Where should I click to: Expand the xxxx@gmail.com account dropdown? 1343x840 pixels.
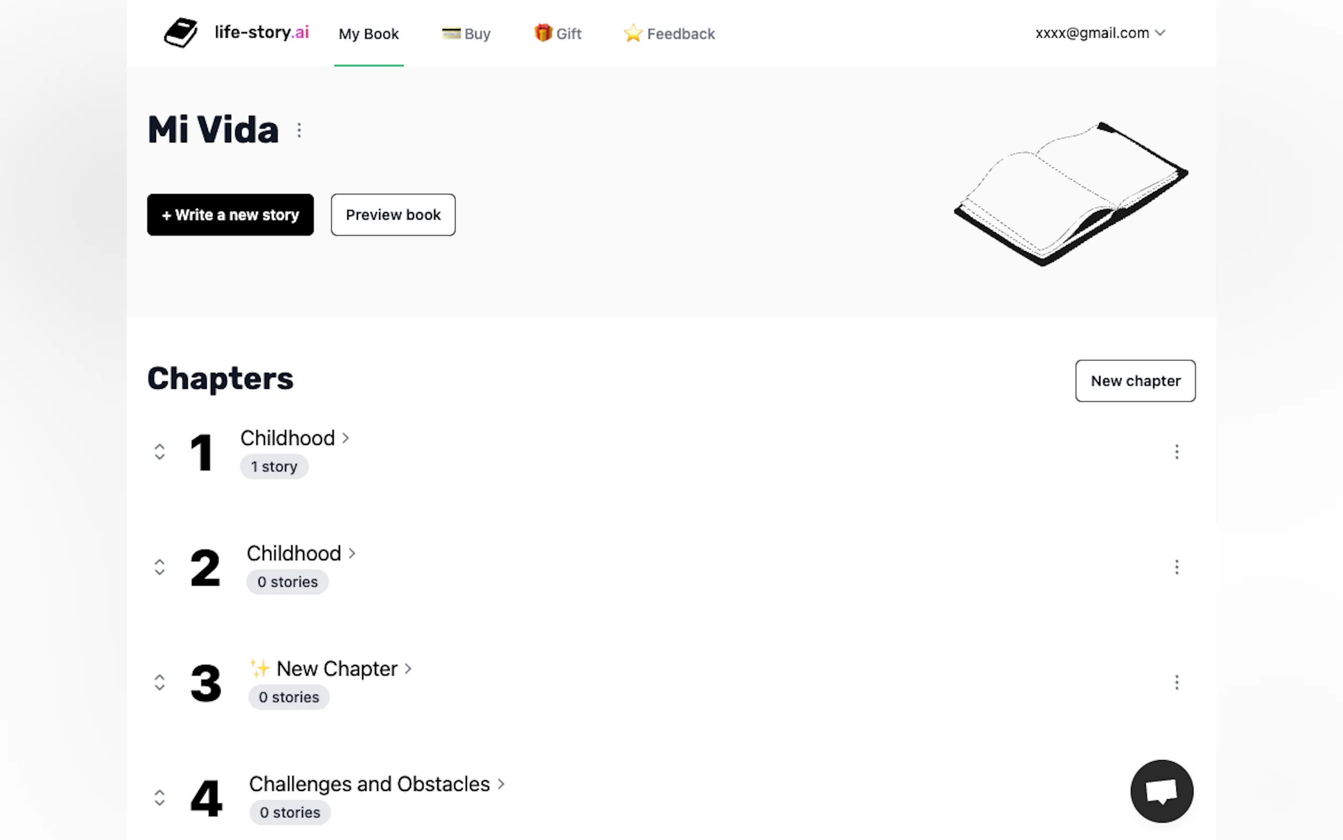point(1099,33)
